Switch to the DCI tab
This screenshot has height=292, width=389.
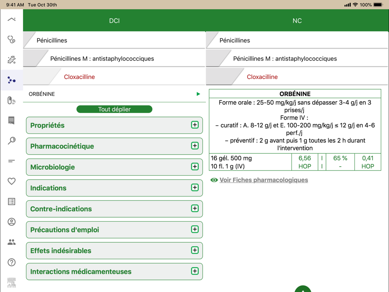click(114, 21)
